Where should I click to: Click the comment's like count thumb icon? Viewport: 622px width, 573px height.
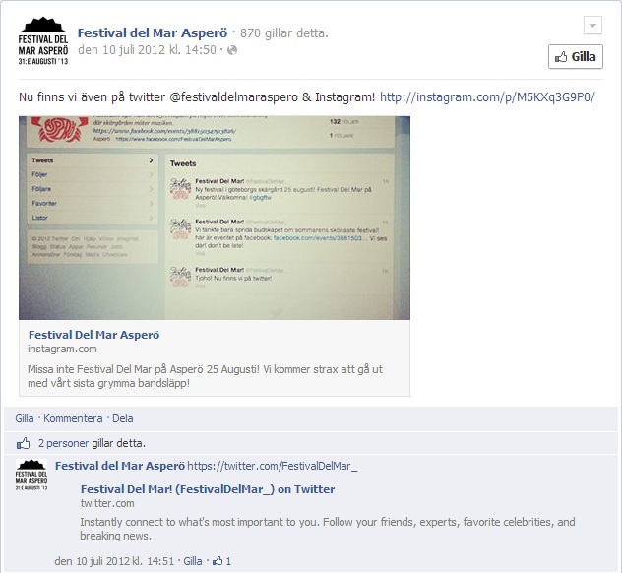pos(218,561)
